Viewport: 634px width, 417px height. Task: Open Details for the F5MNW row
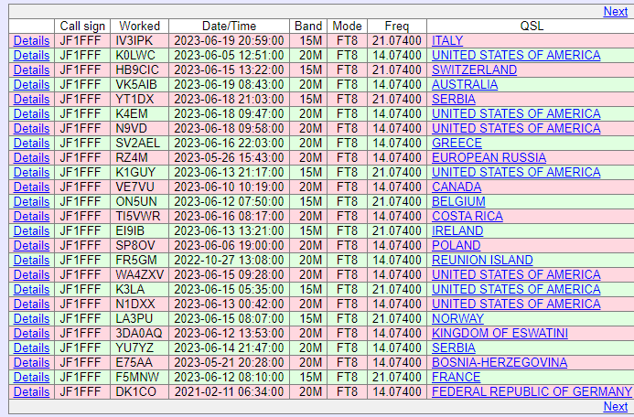pyautogui.click(x=31, y=377)
